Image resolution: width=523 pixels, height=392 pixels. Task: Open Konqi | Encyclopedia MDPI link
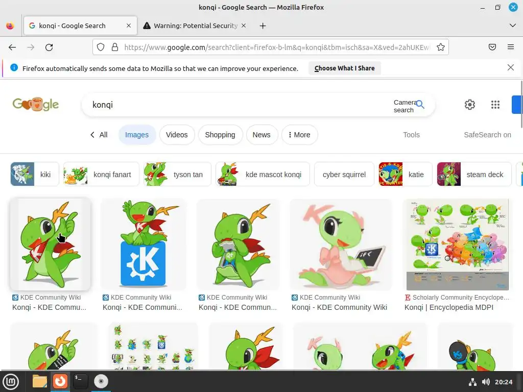tap(448, 307)
